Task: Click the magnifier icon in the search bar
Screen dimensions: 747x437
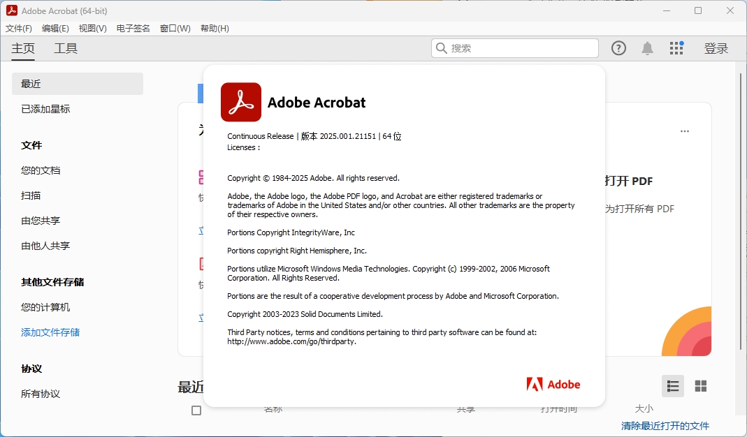Action: [x=441, y=48]
